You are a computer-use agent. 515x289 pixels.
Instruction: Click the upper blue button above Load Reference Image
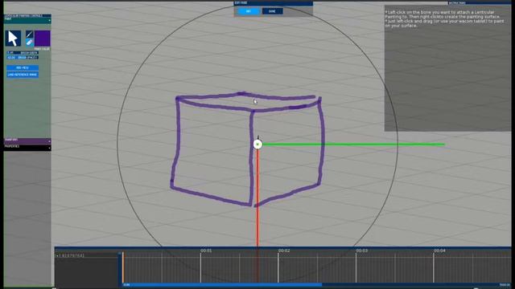click(x=23, y=67)
